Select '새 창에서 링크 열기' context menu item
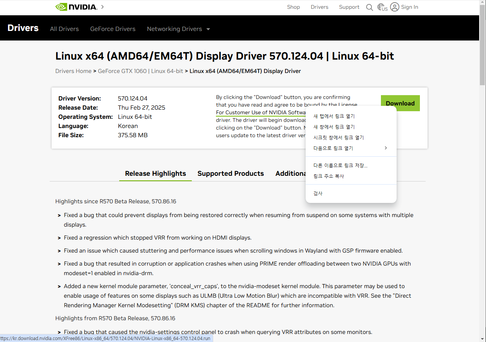Screen dimensions: 486x342 pos(351,127)
